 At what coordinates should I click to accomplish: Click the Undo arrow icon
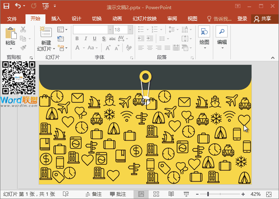click(x=18, y=6)
